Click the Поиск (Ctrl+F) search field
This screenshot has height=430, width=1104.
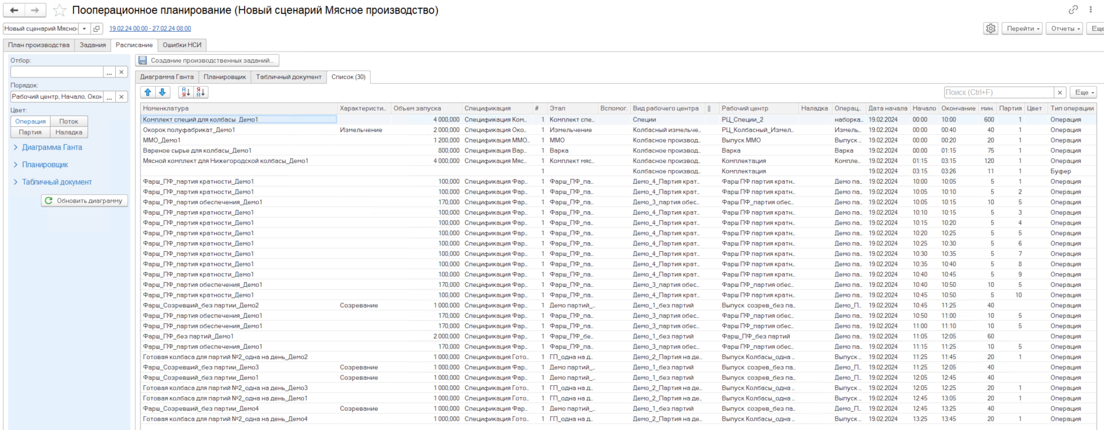coord(998,92)
